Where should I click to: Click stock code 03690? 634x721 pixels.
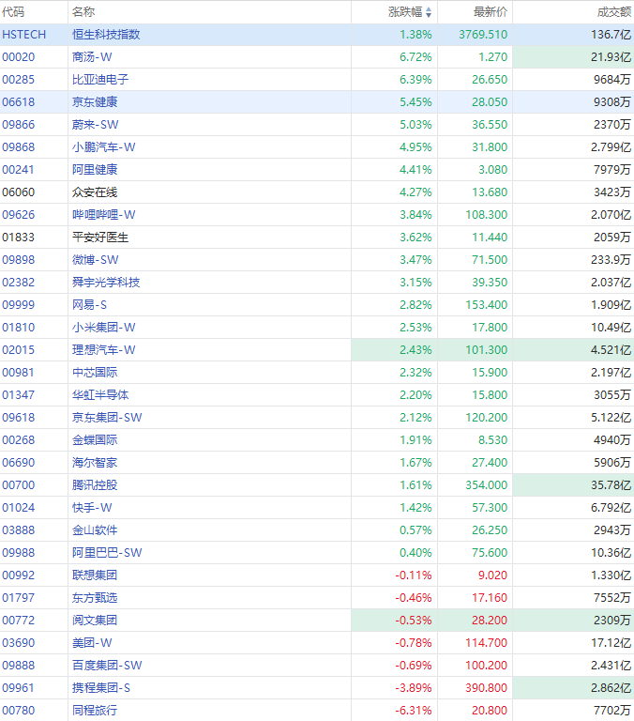click(19, 643)
